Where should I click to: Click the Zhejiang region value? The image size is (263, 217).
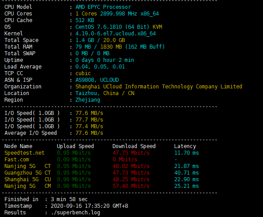[88, 100]
